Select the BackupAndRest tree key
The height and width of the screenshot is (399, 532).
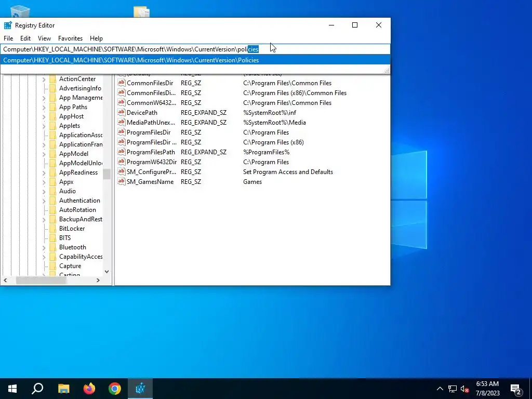(81, 219)
